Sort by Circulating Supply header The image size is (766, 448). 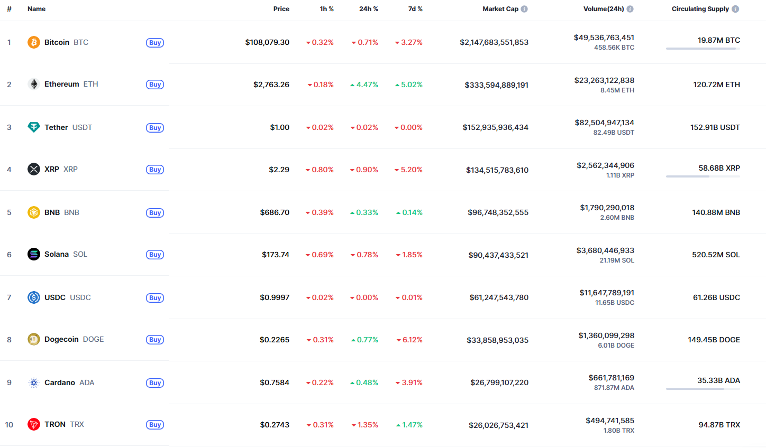(700, 9)
